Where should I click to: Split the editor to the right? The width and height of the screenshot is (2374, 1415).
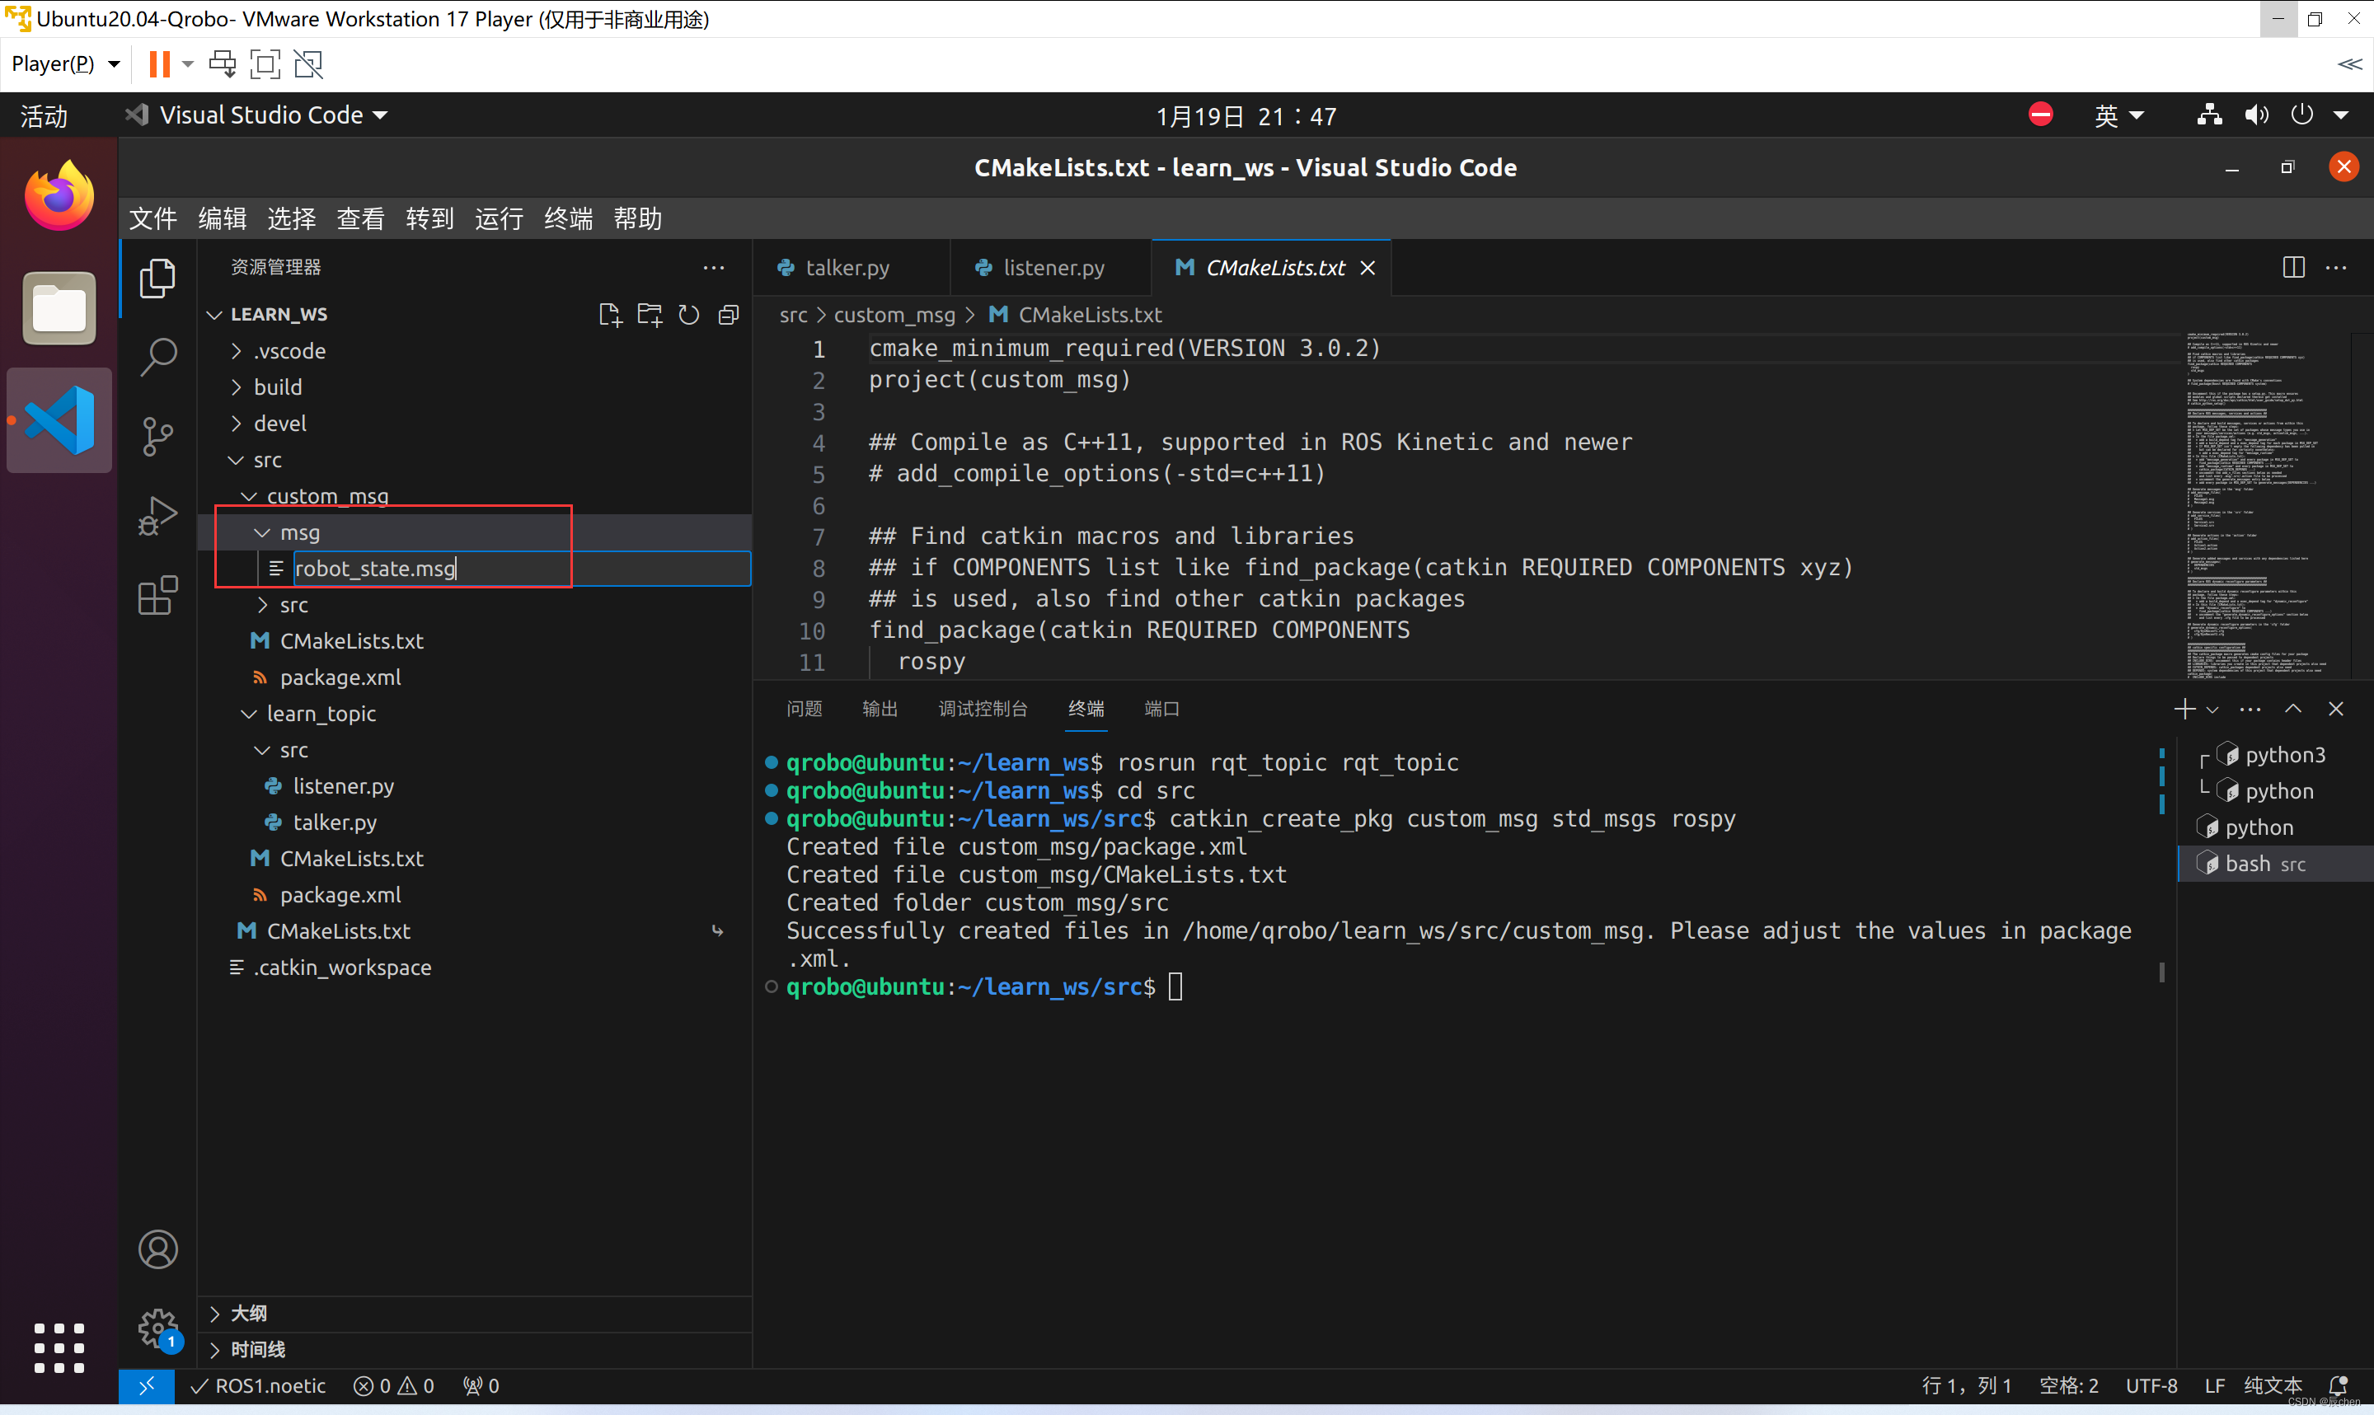(x=2293, y=268)
